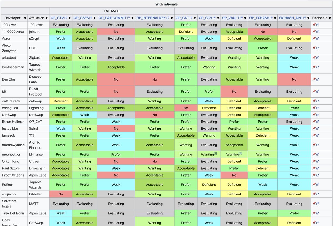Screen dimensions: 333x226
Task: Open rationale external link for chrisguida row
Action: click(x=317, y=108)
